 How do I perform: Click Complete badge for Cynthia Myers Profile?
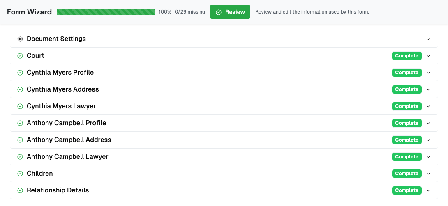pyautogui.click(x=406, y=73)
